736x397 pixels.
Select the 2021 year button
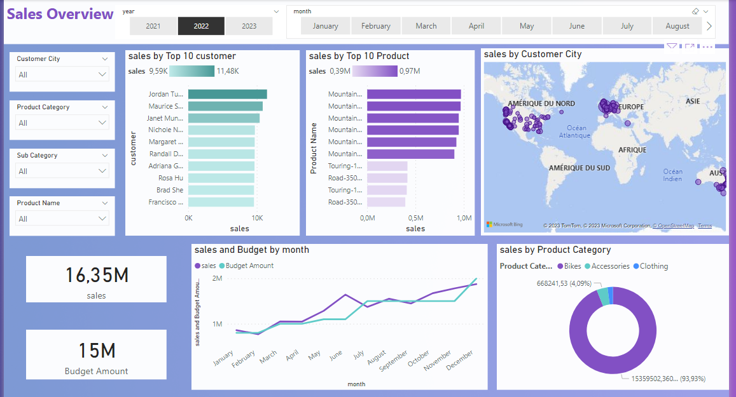point(153,26)
